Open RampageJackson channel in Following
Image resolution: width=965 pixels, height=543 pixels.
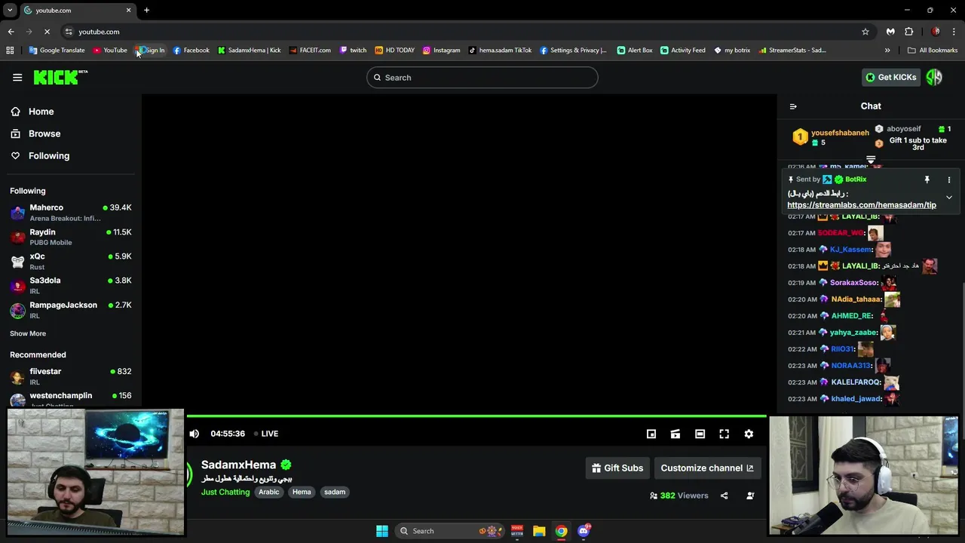[71, 310]
